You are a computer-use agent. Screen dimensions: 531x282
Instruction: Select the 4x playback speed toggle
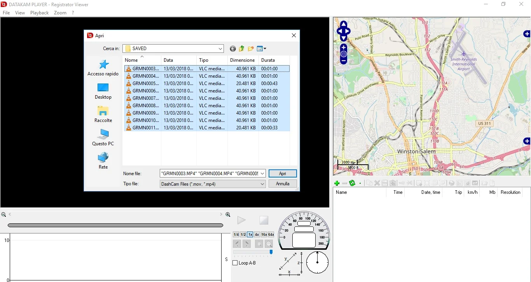click(x=257, y=235)
